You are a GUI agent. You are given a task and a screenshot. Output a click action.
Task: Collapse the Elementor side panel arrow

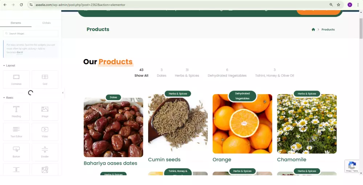[x=63, y=93]
